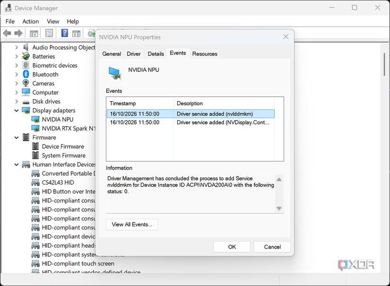Open the View menu
The height and width of the screenshot is (286, 390).
[x=53, y=21]
